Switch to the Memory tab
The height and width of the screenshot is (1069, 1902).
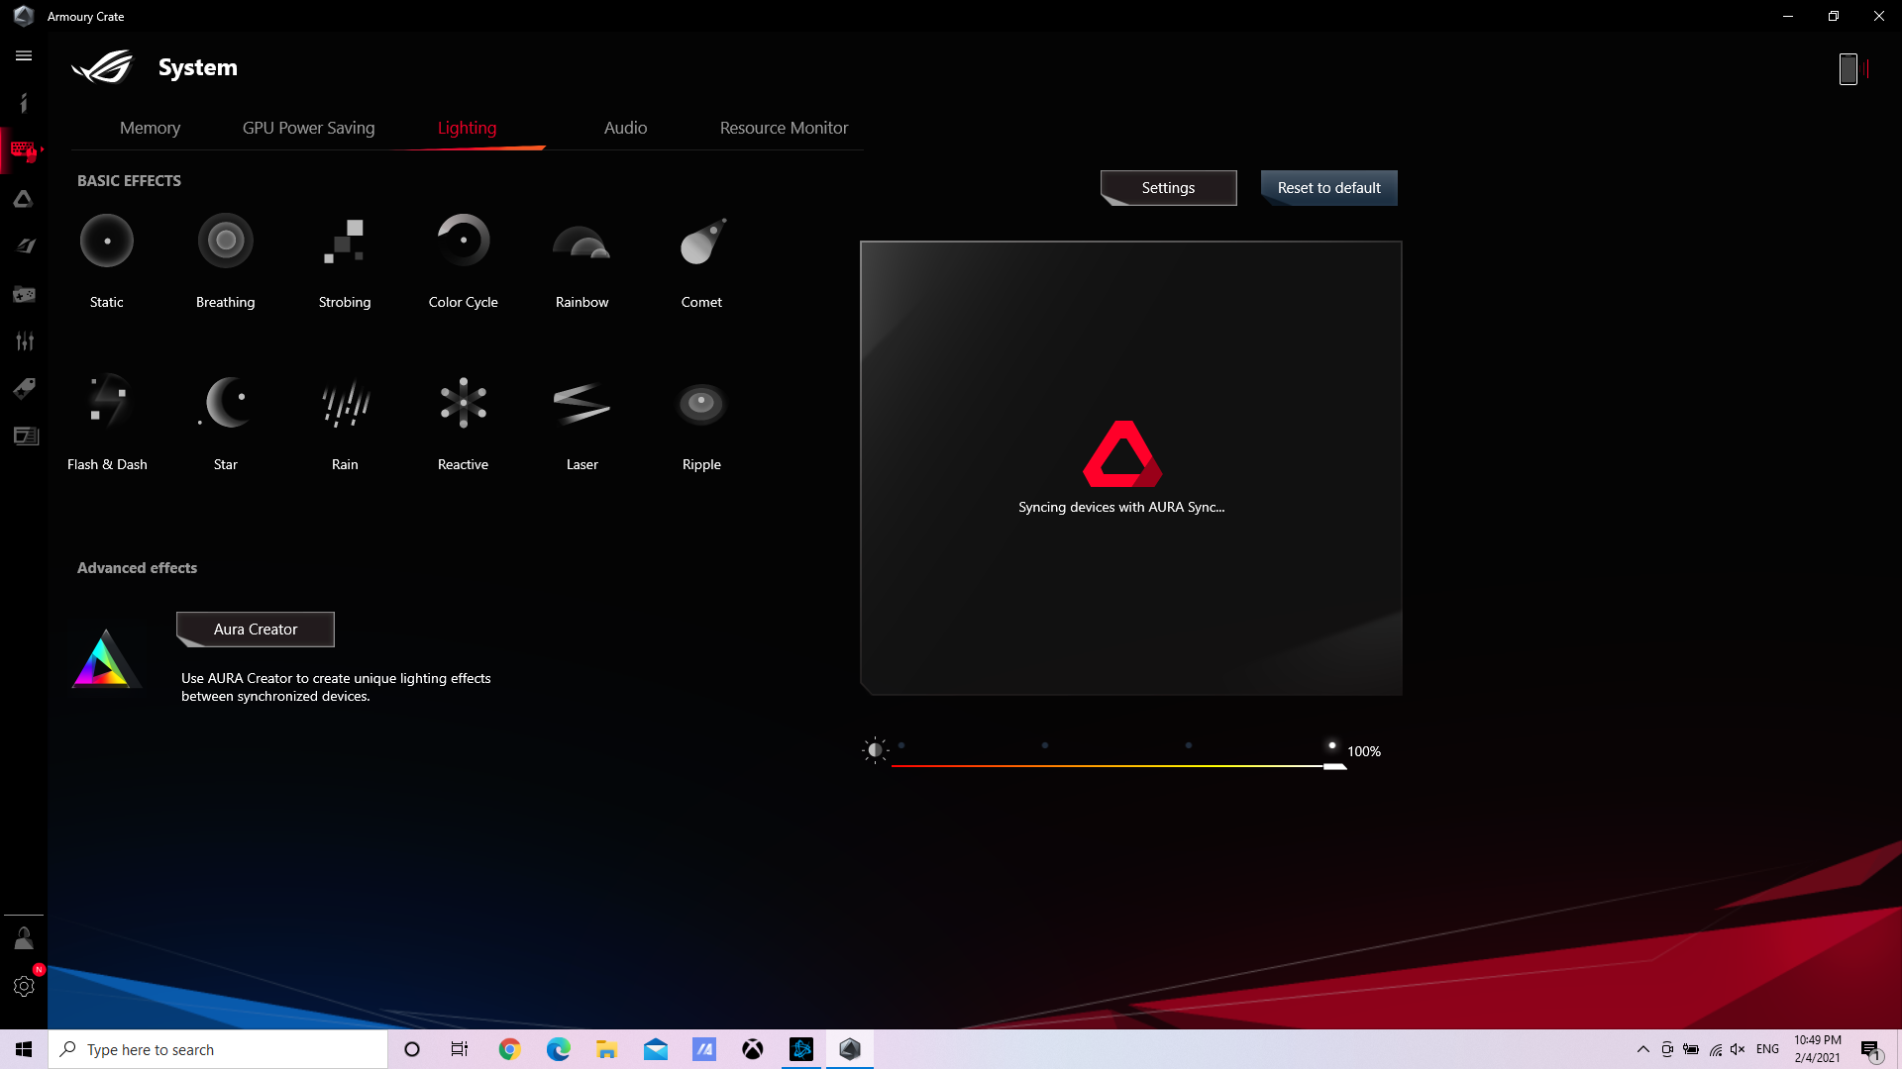tap(151, 128)
